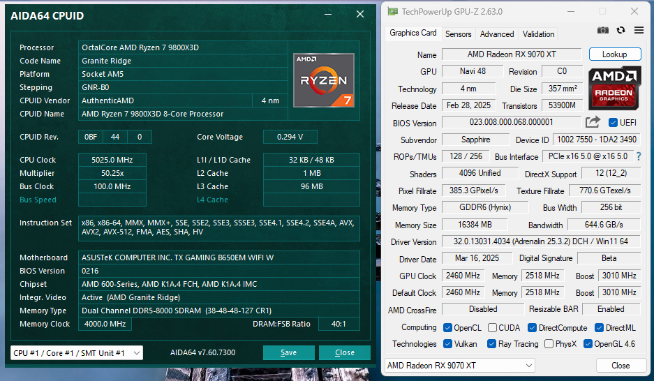Click the Driver Version field in GPU-Z
The image size is (654, 381).
[x=541, y=241]
